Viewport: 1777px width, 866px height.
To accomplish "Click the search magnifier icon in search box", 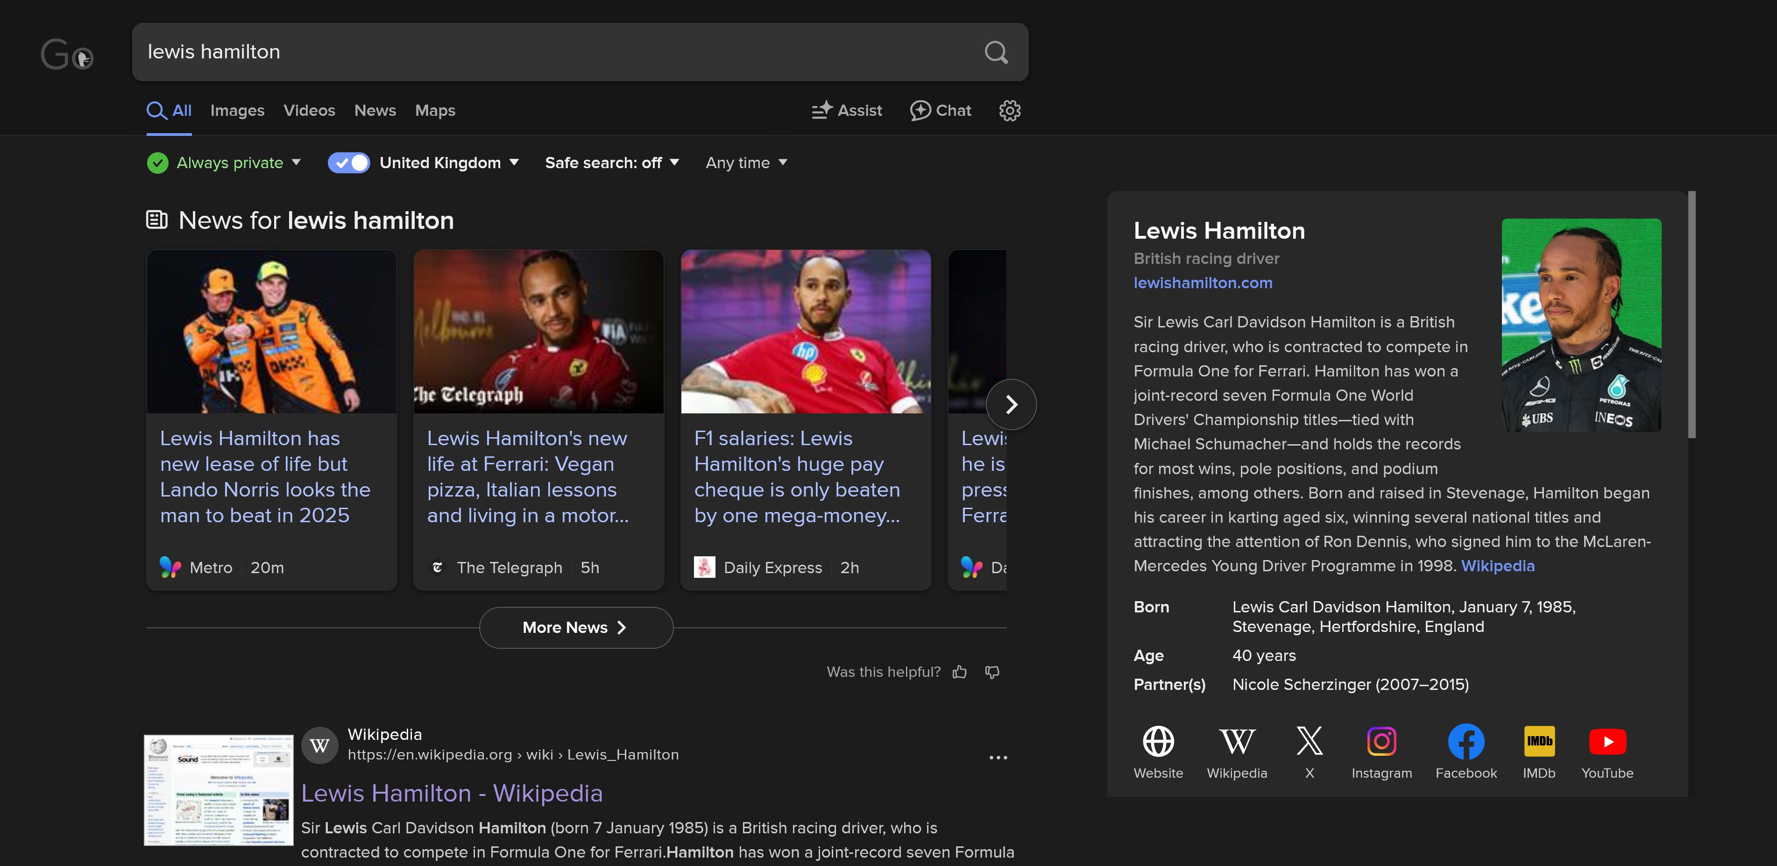I will tap(995, 52).
